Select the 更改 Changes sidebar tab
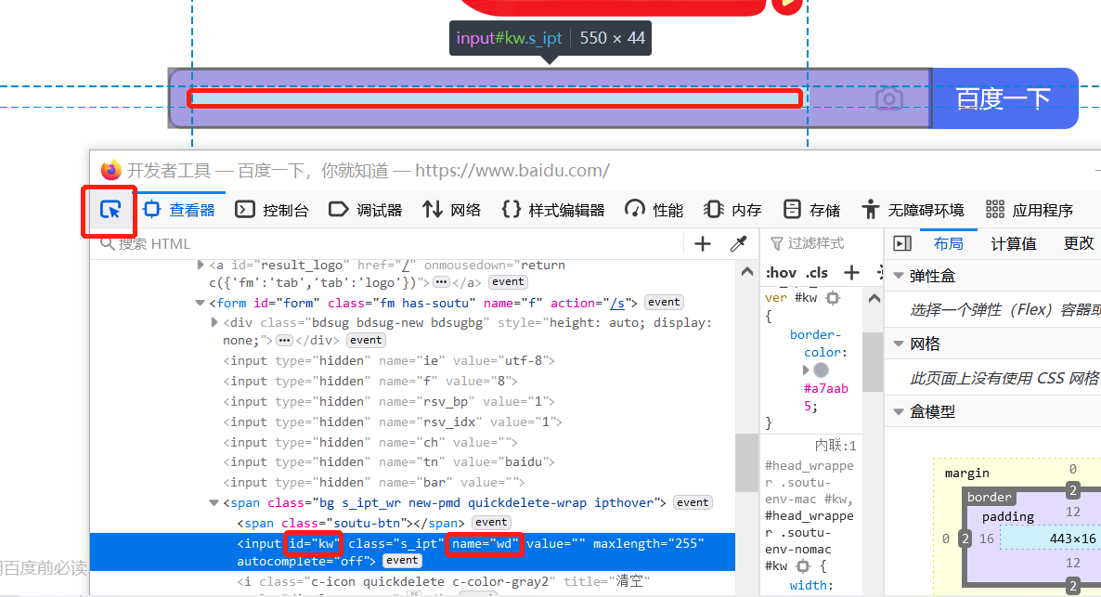Screen dimensions: 1101x597 coord(1078,243)
